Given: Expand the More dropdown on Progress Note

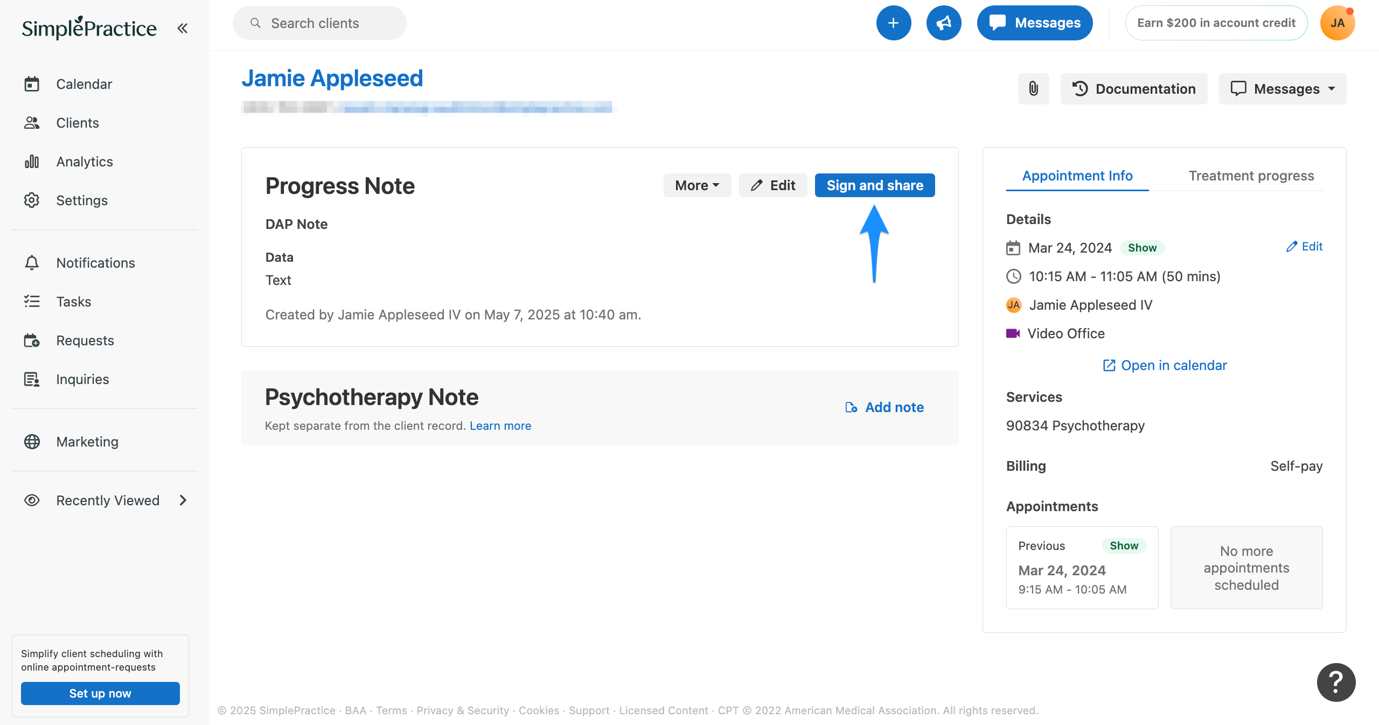Looking at the screenshot, I should click(697, 185).
